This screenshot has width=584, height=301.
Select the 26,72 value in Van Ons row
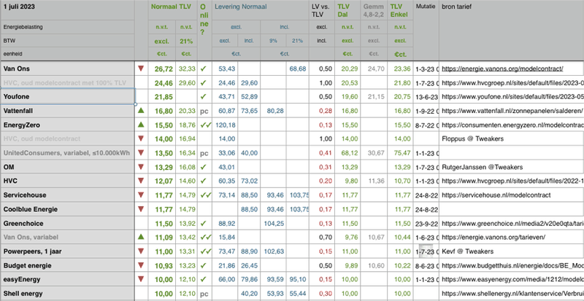point(162,69)
